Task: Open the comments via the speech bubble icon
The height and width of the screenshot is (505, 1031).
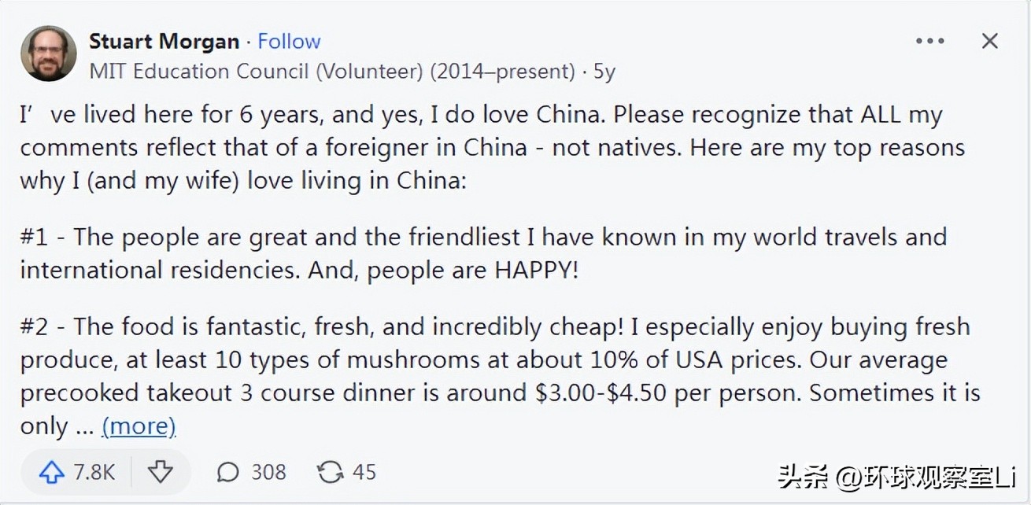Action: [227, 472]
